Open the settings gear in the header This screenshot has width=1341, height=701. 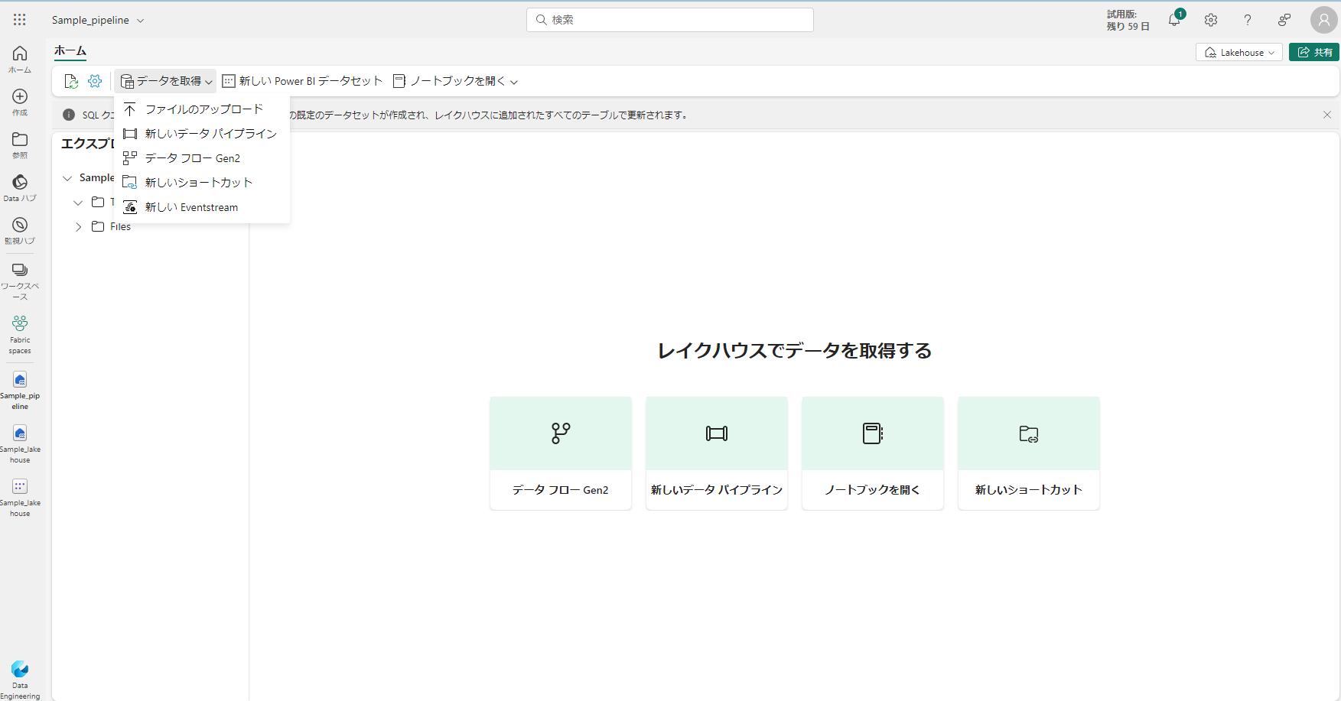(x=1211, y=20)
